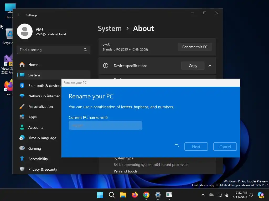Open Google Chrome from taskbar
Screen dimensions: 269x201
pos(146,195)
